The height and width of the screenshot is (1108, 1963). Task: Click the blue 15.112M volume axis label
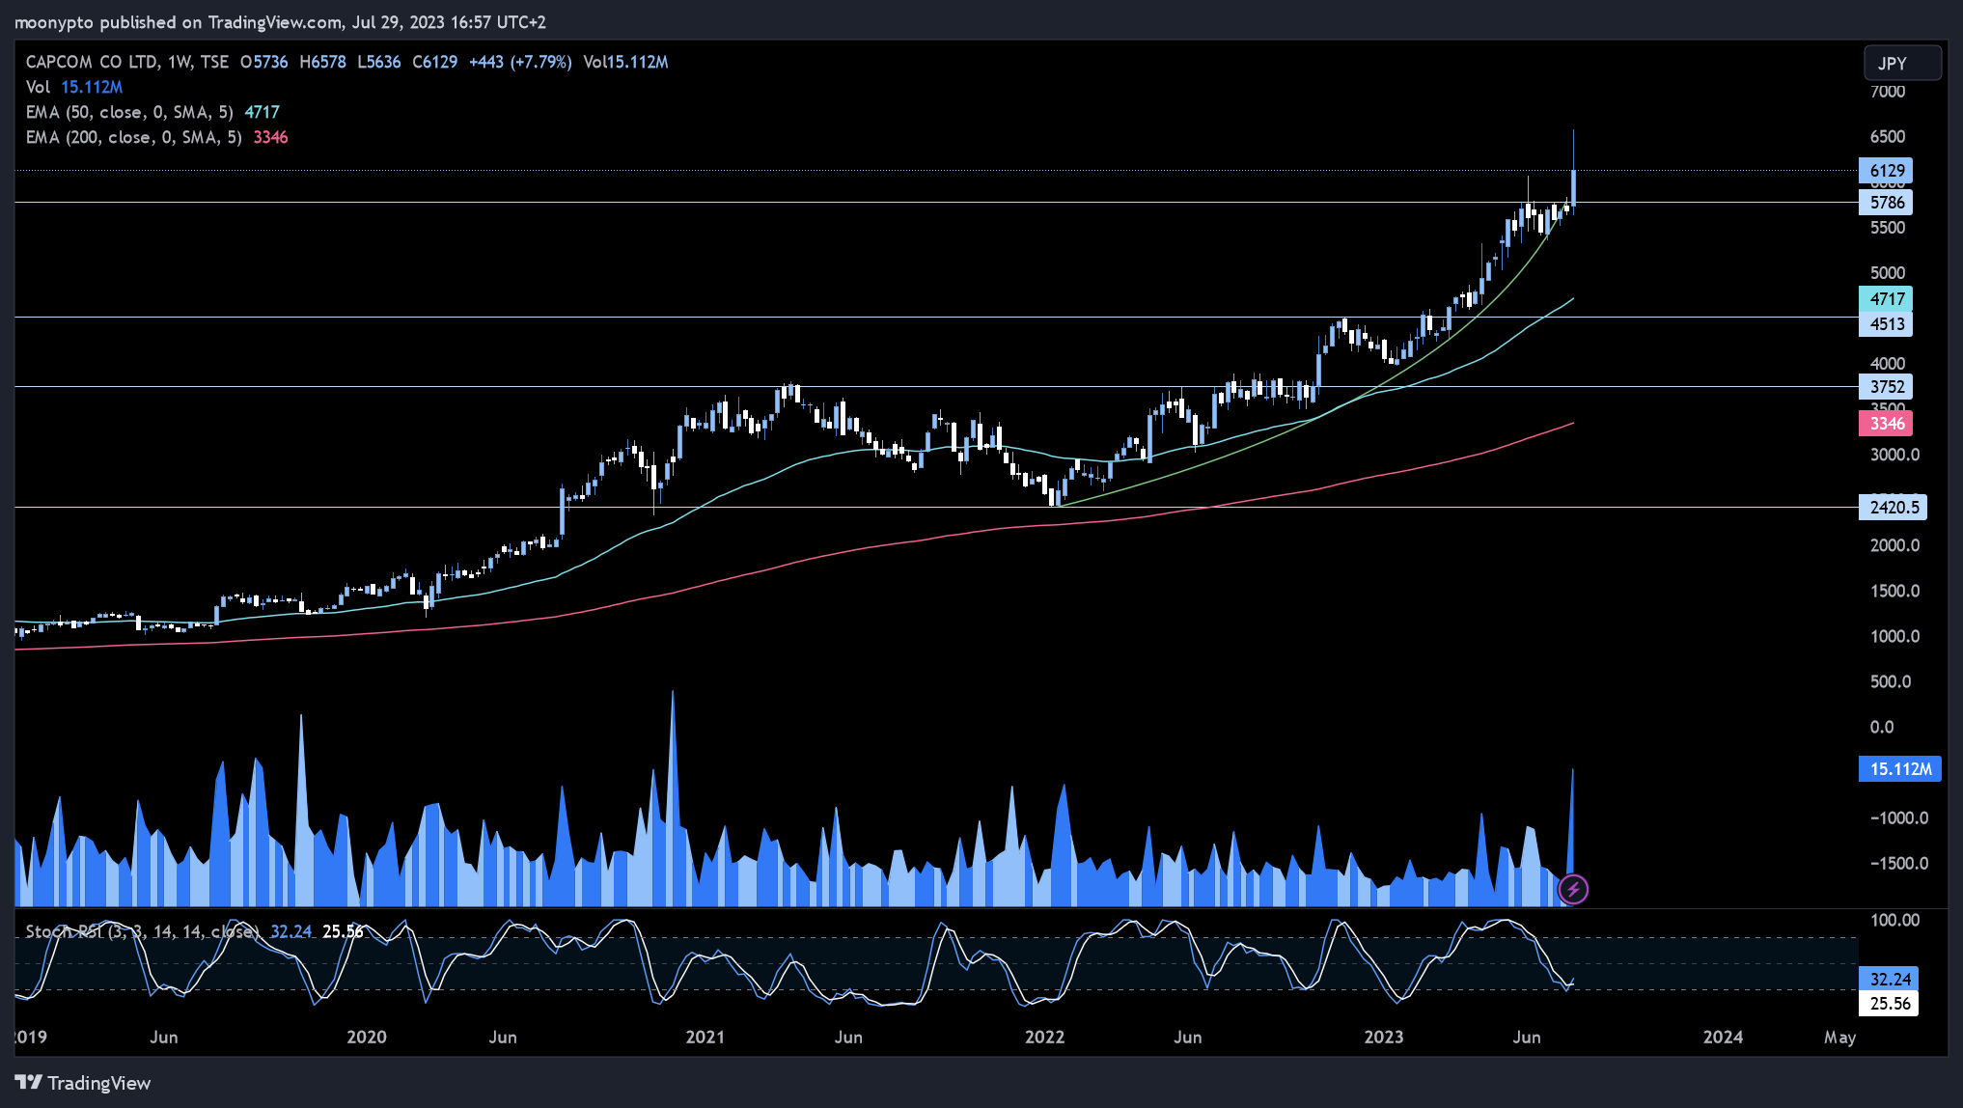coord(1899,769)
